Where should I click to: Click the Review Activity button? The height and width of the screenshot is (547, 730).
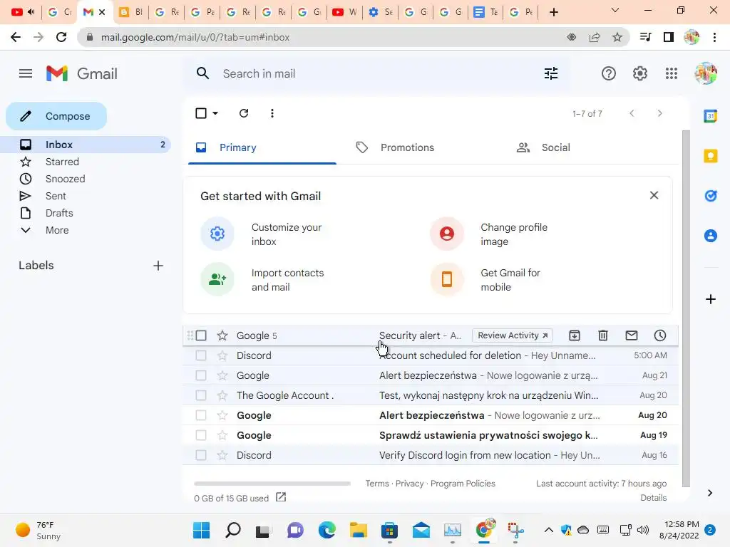513,335
